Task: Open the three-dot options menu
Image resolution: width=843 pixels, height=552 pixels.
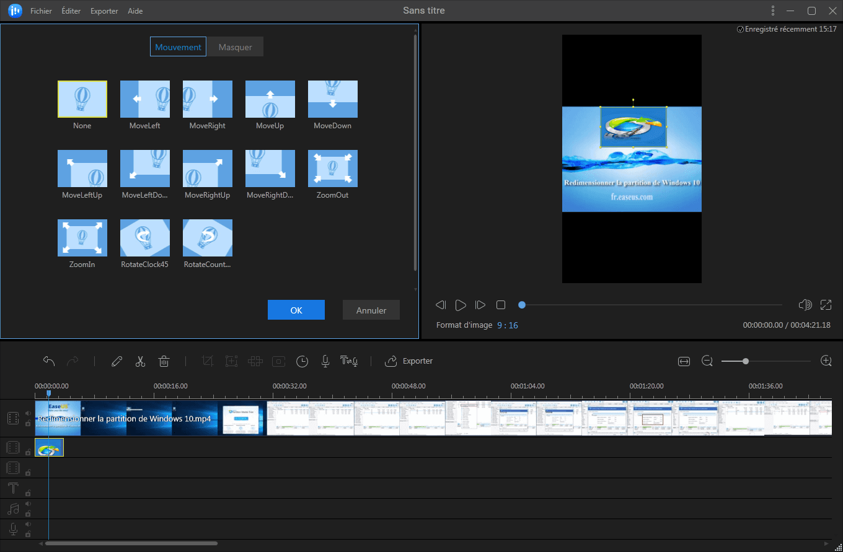Action: 772,11
